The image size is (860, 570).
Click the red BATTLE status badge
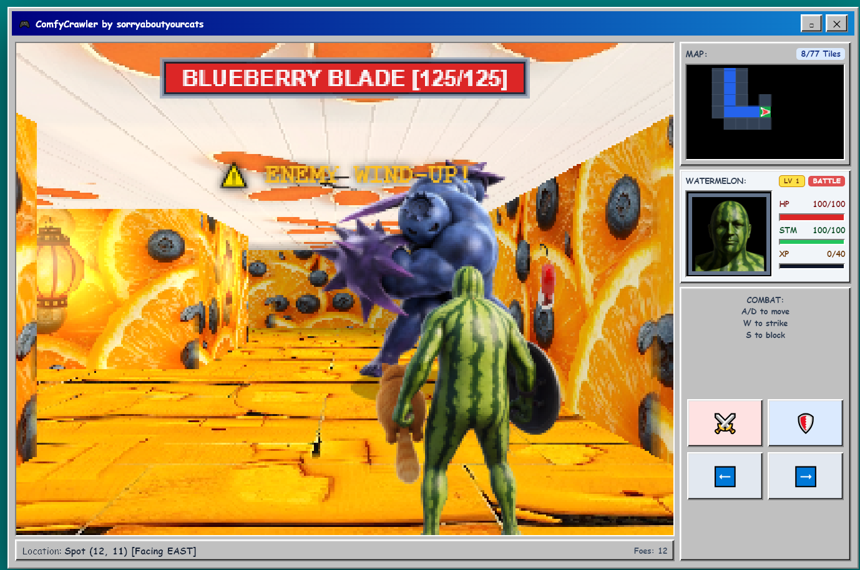point(826,181)
